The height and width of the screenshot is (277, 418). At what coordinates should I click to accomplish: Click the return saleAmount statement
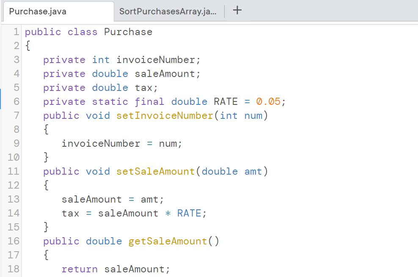pos(115,269)
